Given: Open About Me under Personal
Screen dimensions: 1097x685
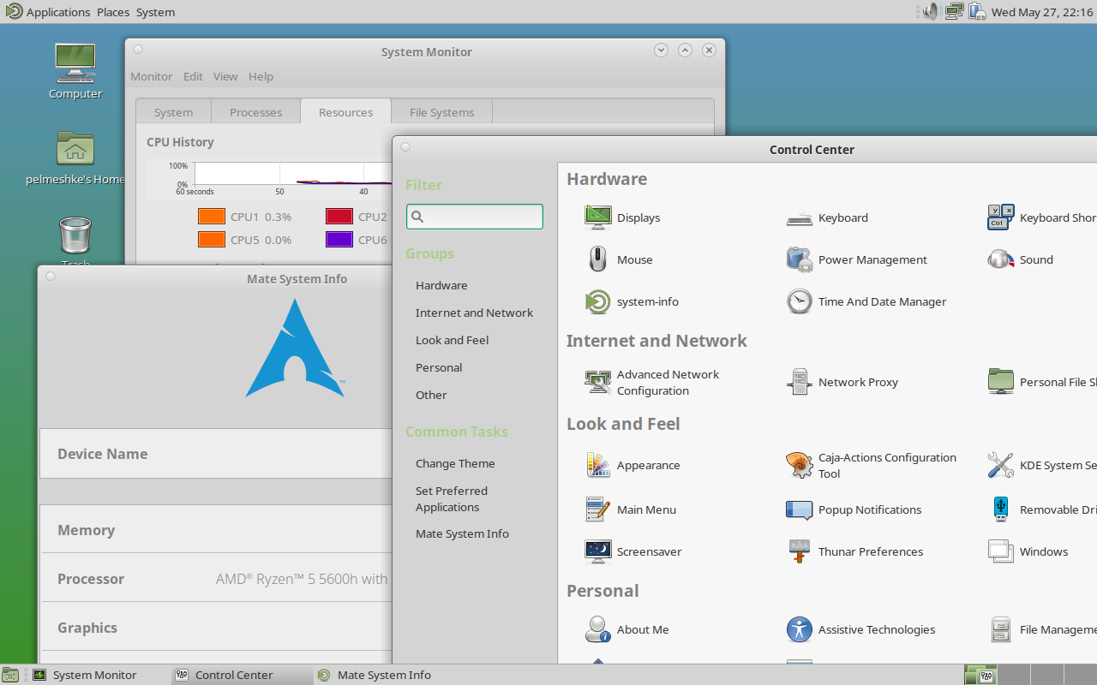Looking at the screenshot, I should tap(626, 629).
